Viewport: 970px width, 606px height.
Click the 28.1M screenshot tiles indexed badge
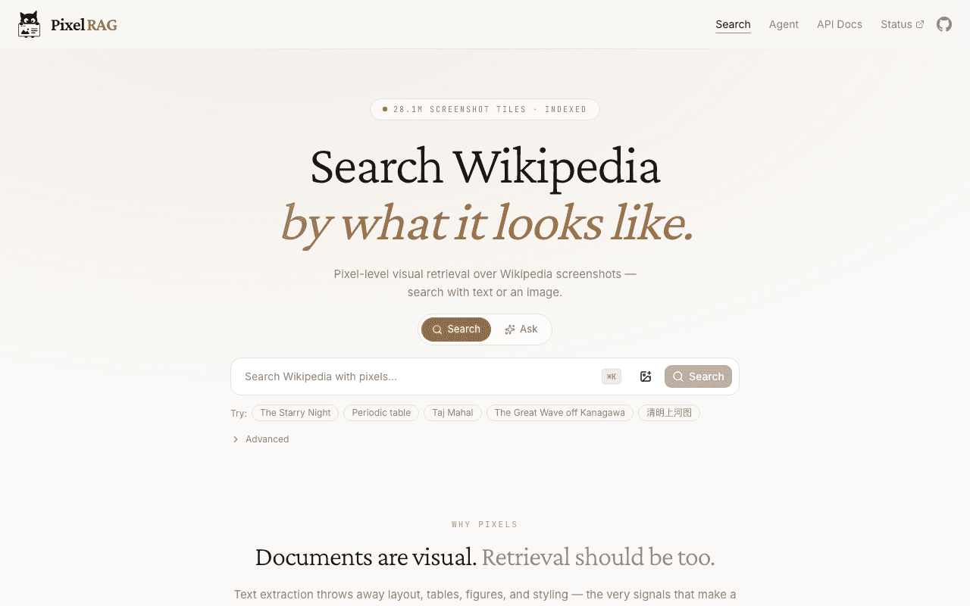pos(485,109)
